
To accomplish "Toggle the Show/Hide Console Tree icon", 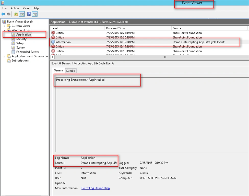I will (x=22, y=14).
